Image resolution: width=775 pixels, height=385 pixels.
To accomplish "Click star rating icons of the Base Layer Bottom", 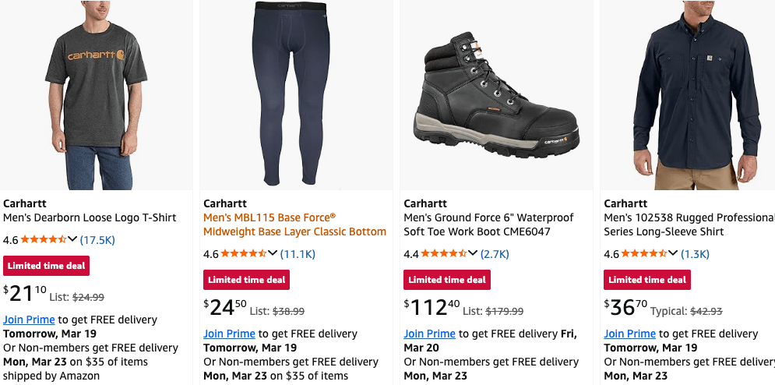I will [245, 254].
